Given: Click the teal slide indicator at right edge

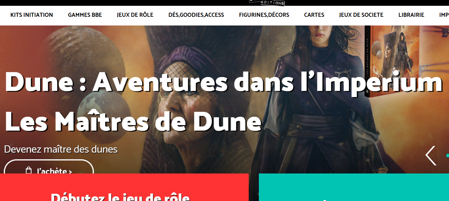Looking at the screenshot, I should point(448,156).
